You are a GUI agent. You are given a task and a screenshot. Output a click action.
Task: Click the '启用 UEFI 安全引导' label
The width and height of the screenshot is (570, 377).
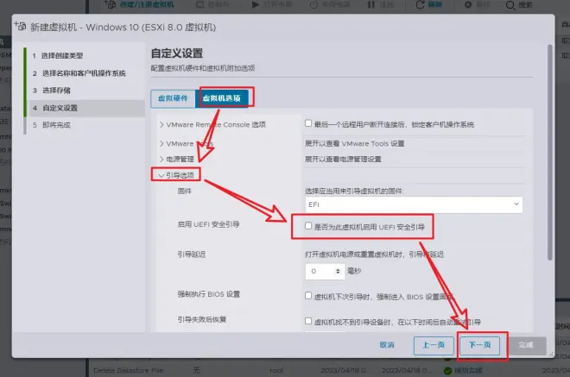pyautogui.click(x=208, y=224)
